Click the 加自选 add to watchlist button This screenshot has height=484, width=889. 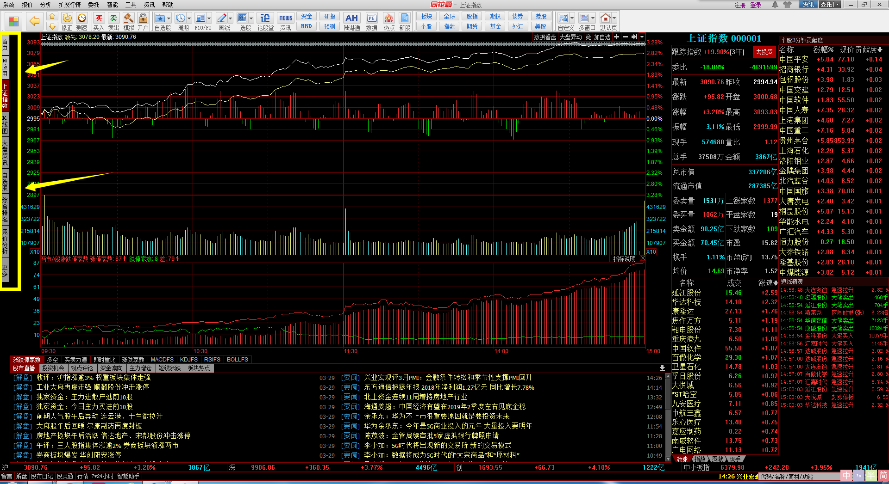(x=602, y=37)
